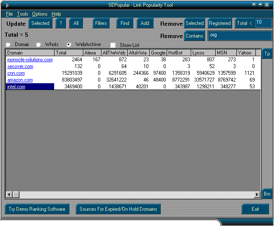The width and height of the screenshot is (274, 226).
Task: Click cnn.com Google value 97400
Action: point(159,73)
